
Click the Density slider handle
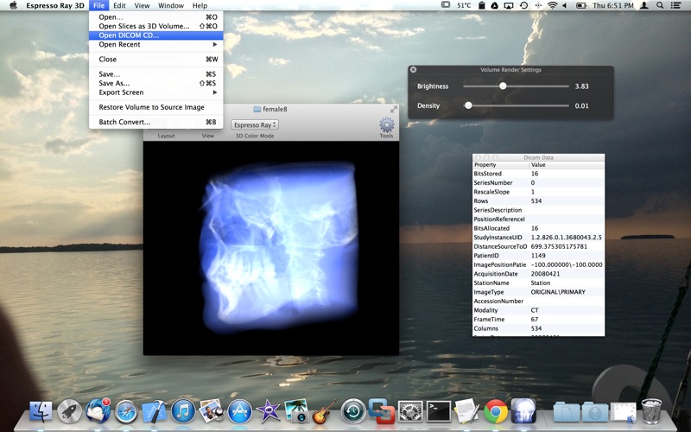(468, 105)
